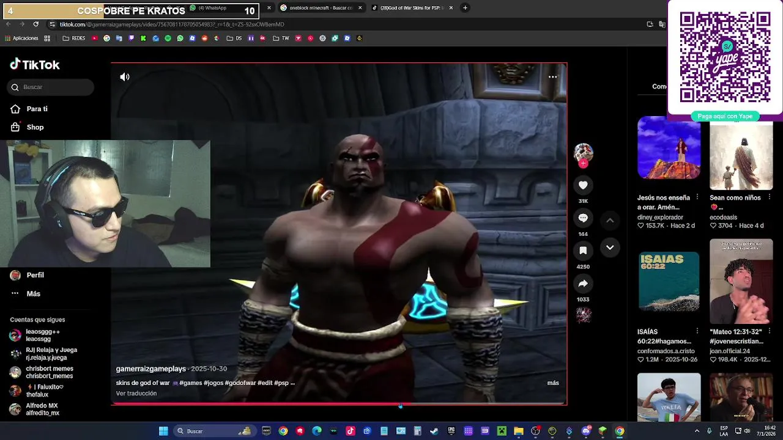
Task: Open the ESP LAA language indicator
Action: pos(724,431)
